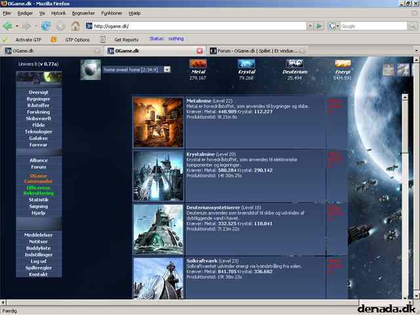Click the Krystalmine title link
The image size is (420, 315).
pyautogui.click(x=201, y=154)
